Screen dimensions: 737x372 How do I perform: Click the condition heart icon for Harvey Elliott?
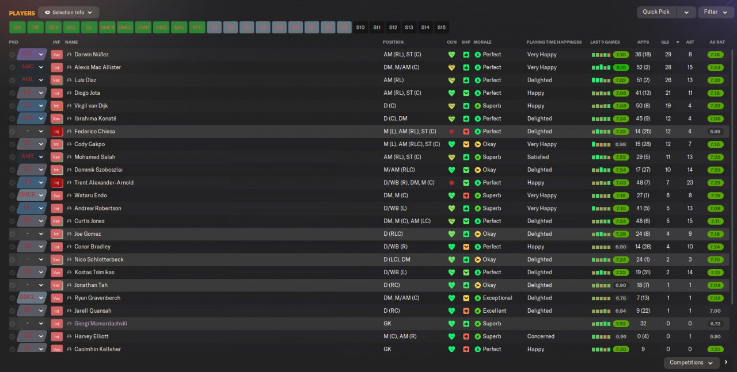pos(451,336)
